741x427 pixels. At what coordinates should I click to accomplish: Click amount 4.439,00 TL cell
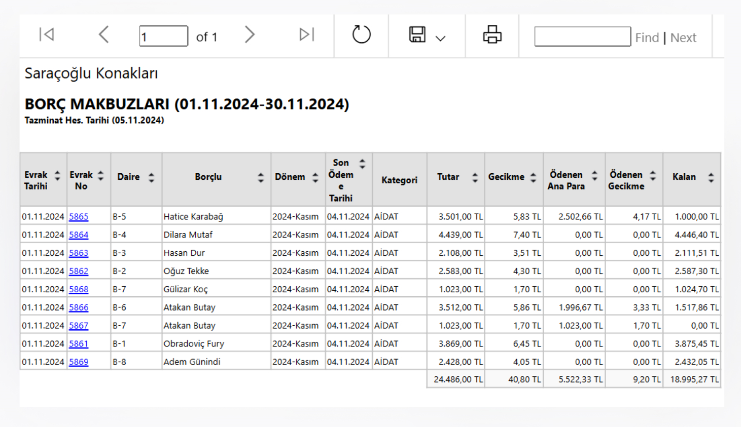(455, 235)
